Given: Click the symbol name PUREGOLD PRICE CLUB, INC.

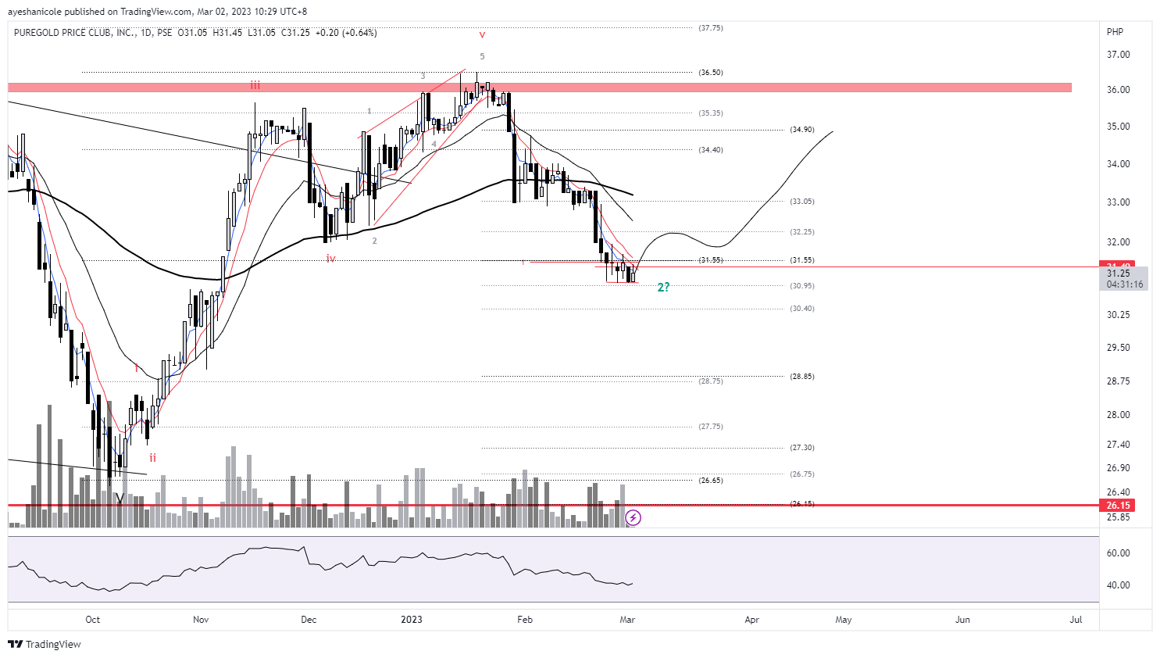Looking at the screenshot, I should coord(74,33).
